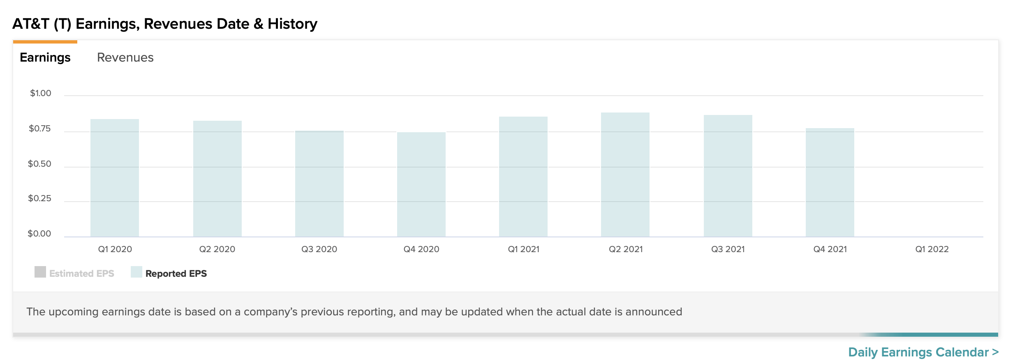Select the Q4 2021 reported EPS bar

pos(830,182)
